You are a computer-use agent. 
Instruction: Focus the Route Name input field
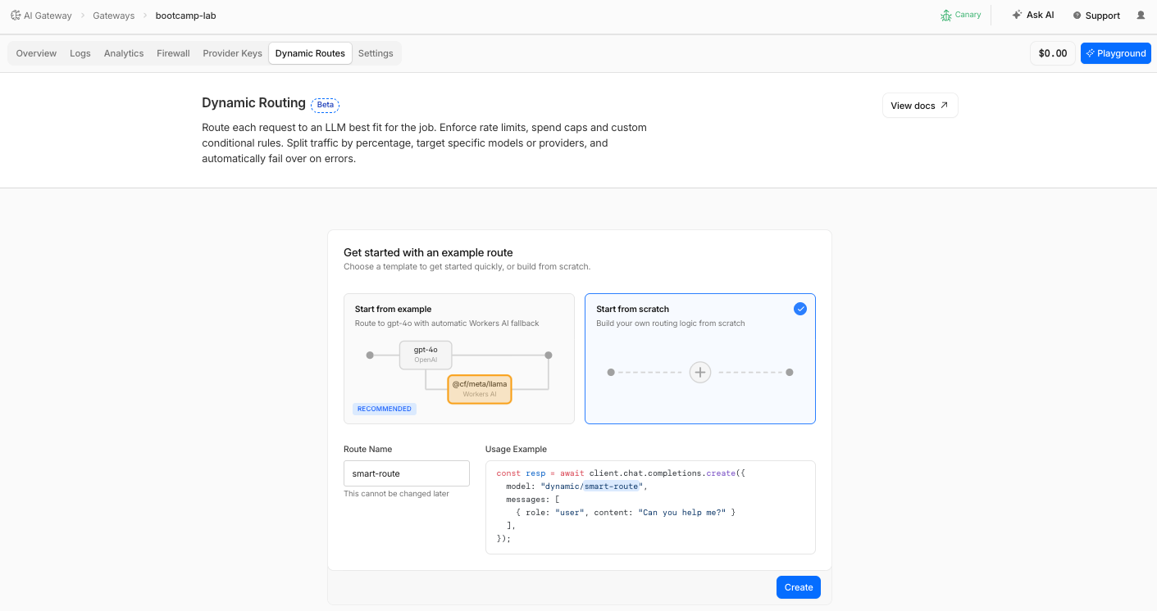pos(407,473)
